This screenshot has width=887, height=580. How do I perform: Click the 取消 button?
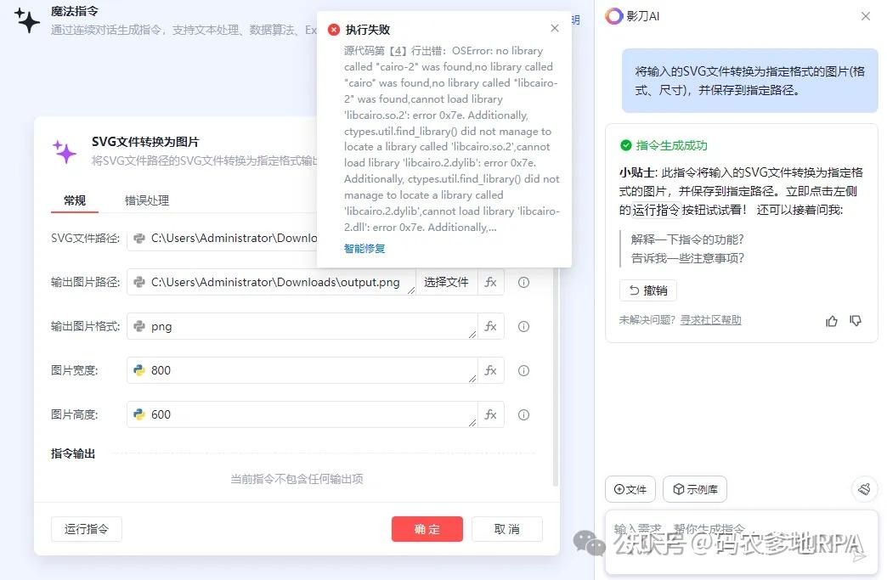click(x=507, y=529)
